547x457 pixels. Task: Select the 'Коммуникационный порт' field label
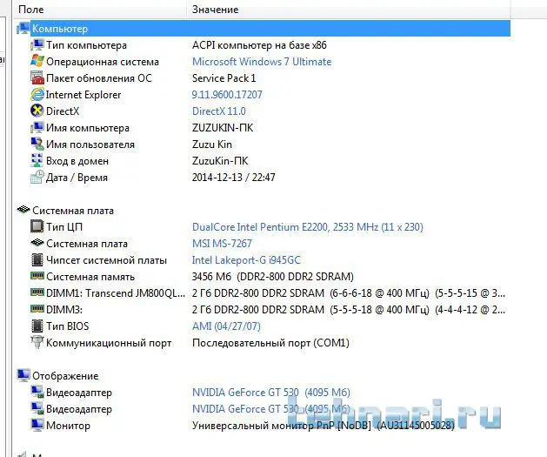109,343
